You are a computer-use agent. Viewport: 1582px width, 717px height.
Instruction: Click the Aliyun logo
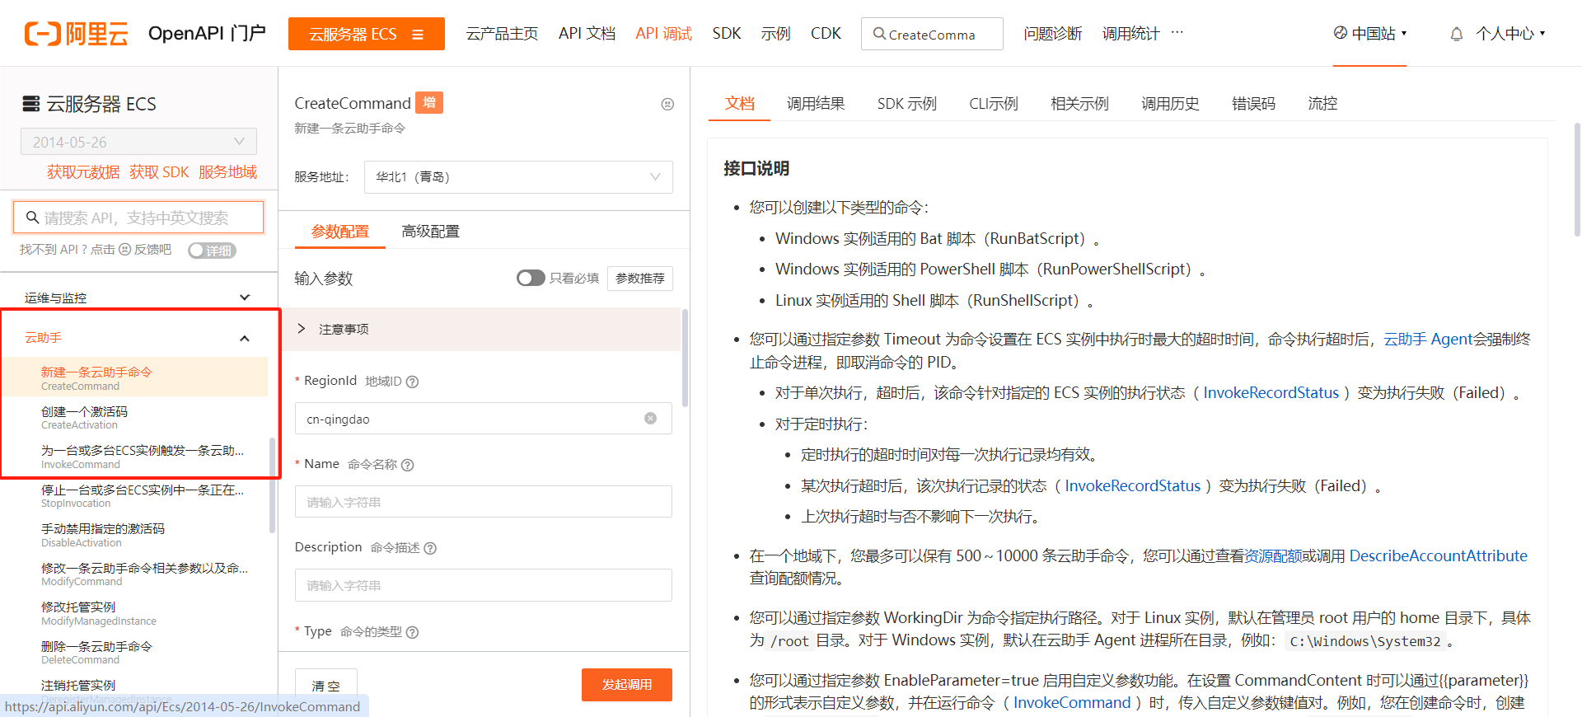(76, 34)
